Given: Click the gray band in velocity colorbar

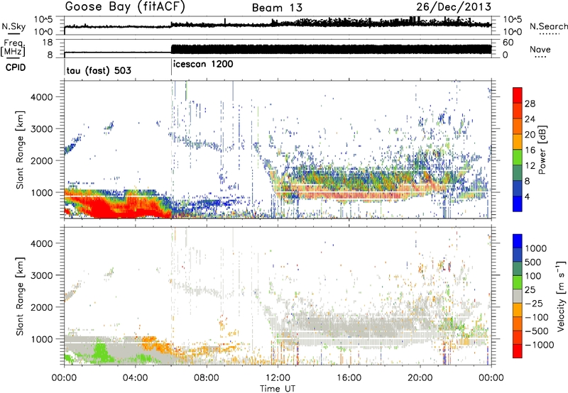Looking at the screenshot, I should point(518,296).
